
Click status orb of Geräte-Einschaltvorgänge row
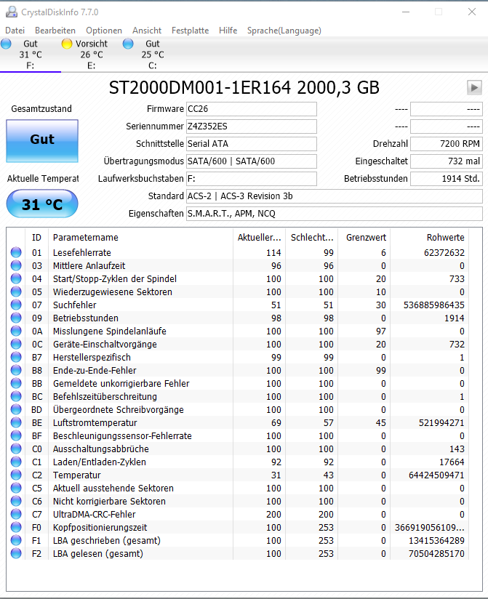coord(16,344)
